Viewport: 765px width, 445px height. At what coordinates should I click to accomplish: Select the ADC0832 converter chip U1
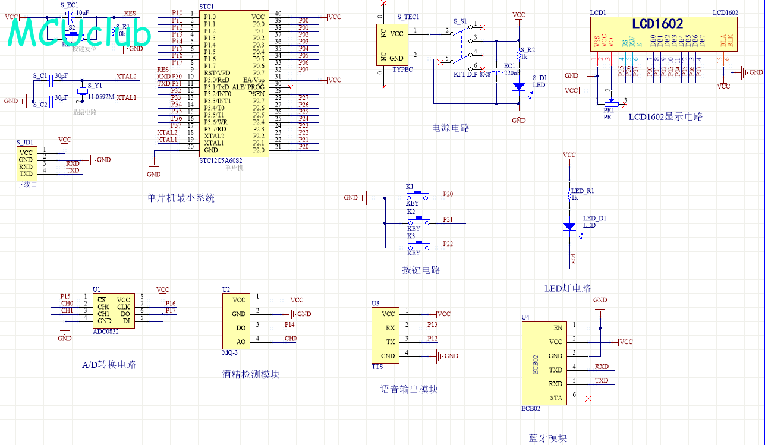(114, 310)
